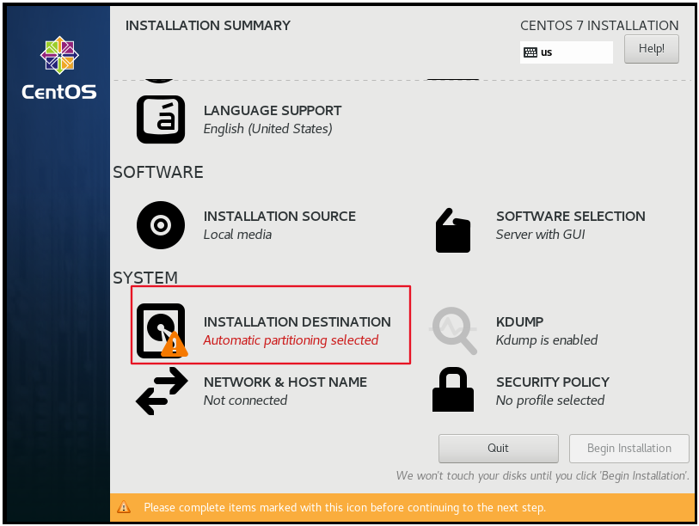Open NETWORK & HOST NAME label
The height and width of the screenshot is (526, 699).
tap(285, 382)
